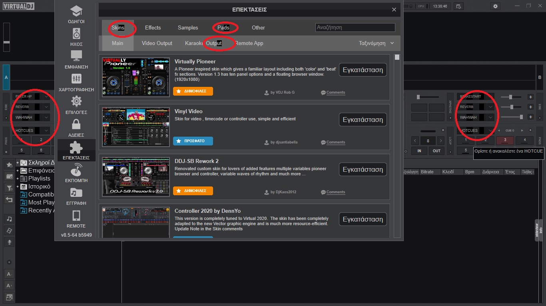The height and width of the screenshot is (306, 546).
Task: Show music files with the note icon
Action: pyautogui.click(x=9, y=219)
